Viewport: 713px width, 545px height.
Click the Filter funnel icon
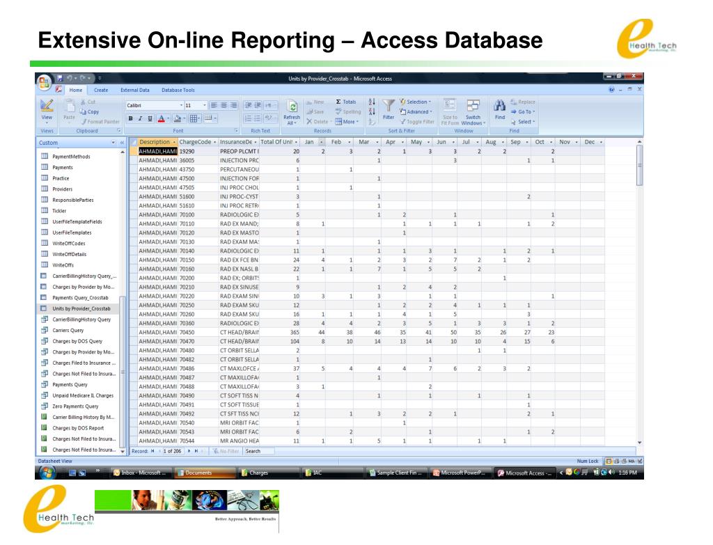388,106
